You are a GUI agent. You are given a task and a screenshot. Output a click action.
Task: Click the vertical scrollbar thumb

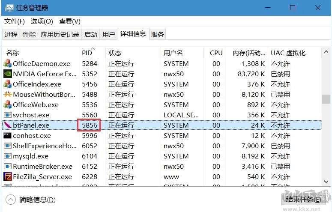[326, 99]
